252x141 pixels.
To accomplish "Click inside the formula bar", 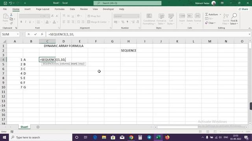I will 147,34.
